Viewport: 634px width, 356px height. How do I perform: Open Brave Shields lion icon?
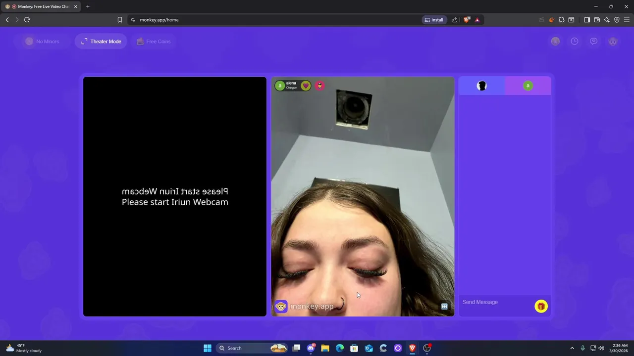coord(467,20)
